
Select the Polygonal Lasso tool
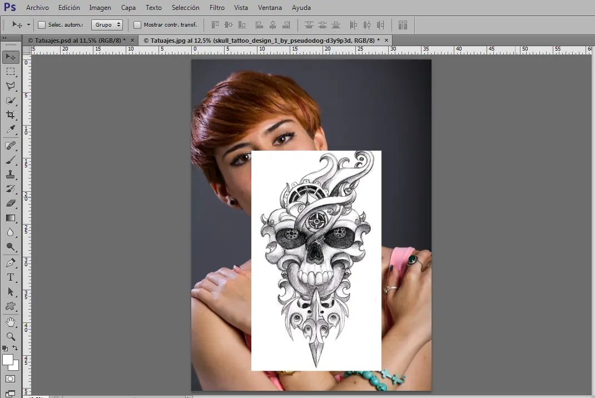coord(11,86)
